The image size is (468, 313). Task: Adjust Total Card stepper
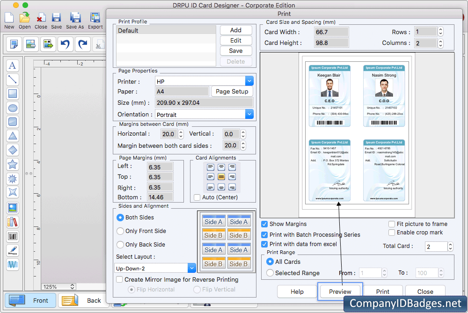tap(450, 247)
